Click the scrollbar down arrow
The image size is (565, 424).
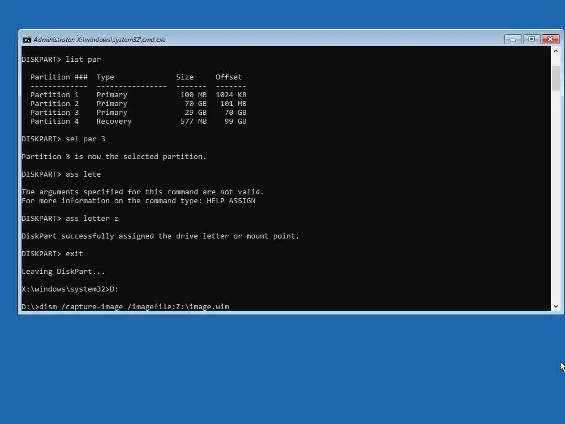click(x=556, y=306)
